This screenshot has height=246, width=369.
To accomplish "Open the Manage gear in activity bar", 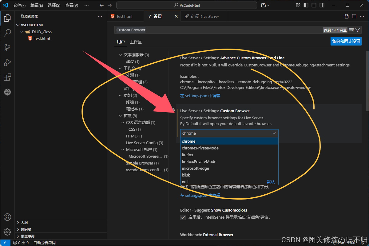I will click(7, 232).
